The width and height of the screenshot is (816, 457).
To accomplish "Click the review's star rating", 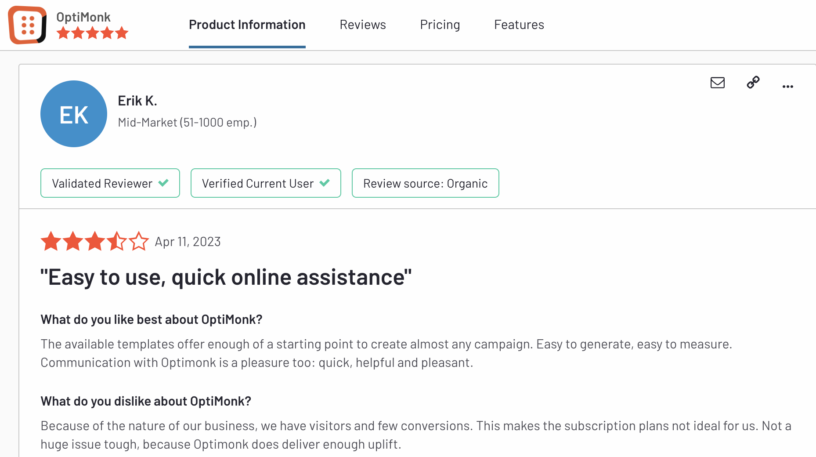I will 95,241.
